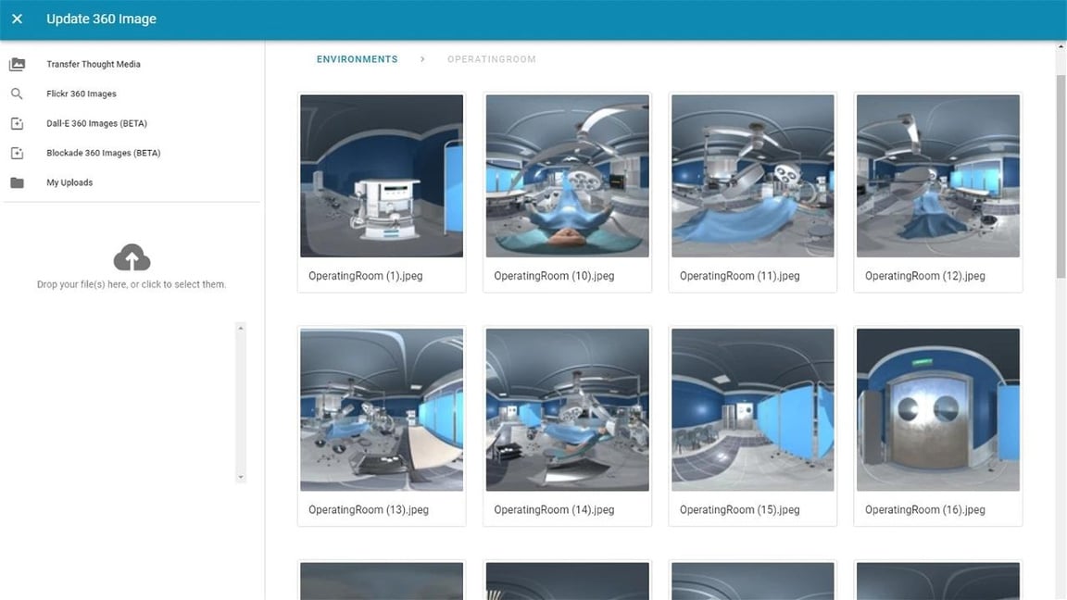The image size is (1067, 600).
Task: Select OperatingRoom (13).jpeg image
Action: pyautogui.click(x=382, y=409)
